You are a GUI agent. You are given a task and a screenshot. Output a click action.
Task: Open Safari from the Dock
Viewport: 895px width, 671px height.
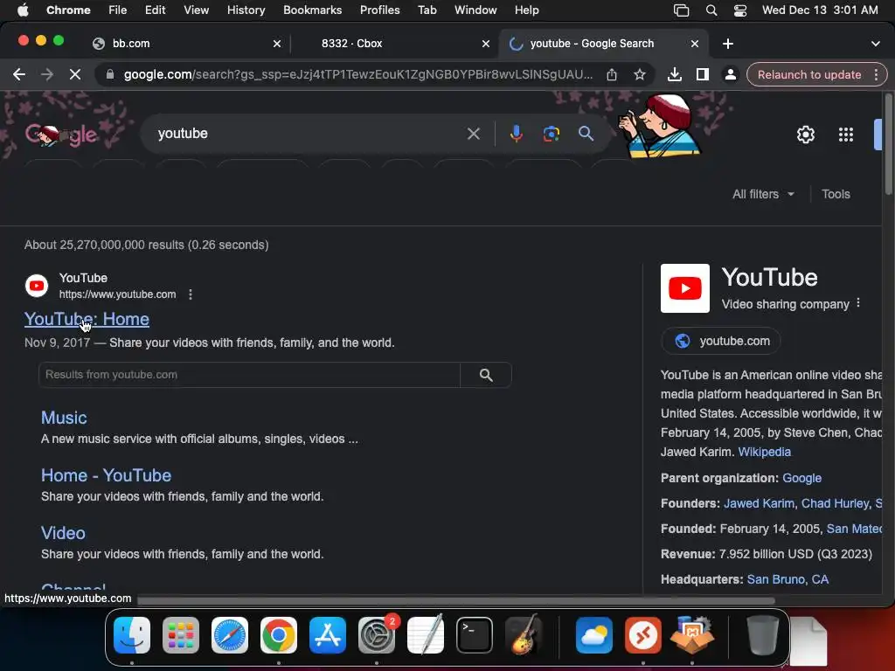pyautogui.click(x=230, y=635)
